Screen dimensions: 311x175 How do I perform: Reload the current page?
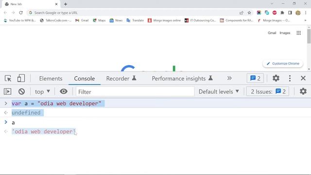coord(21,13)
